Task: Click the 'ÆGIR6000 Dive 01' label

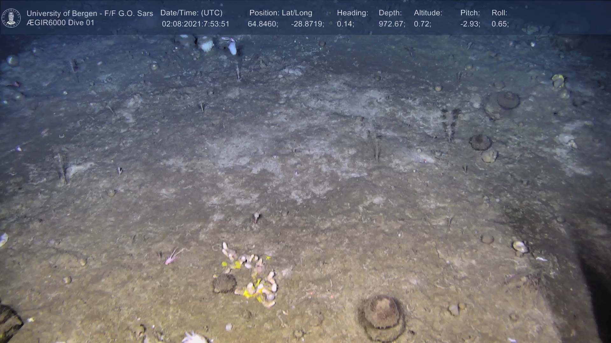Action: (60, 23)
